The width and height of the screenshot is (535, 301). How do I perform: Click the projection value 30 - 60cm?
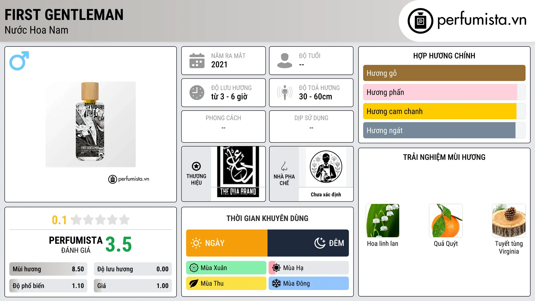pyautogui.click(x=316, y=97)
